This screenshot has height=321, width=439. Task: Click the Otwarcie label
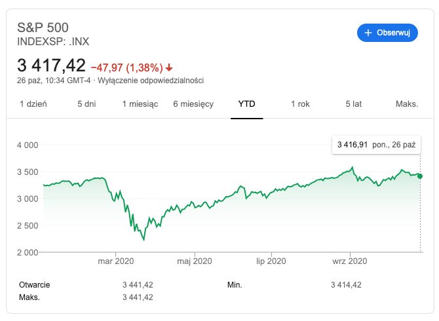pos(35,285)
